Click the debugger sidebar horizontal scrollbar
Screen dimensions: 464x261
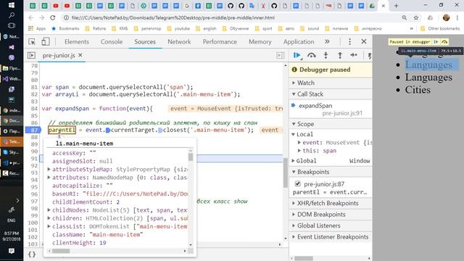304,258
